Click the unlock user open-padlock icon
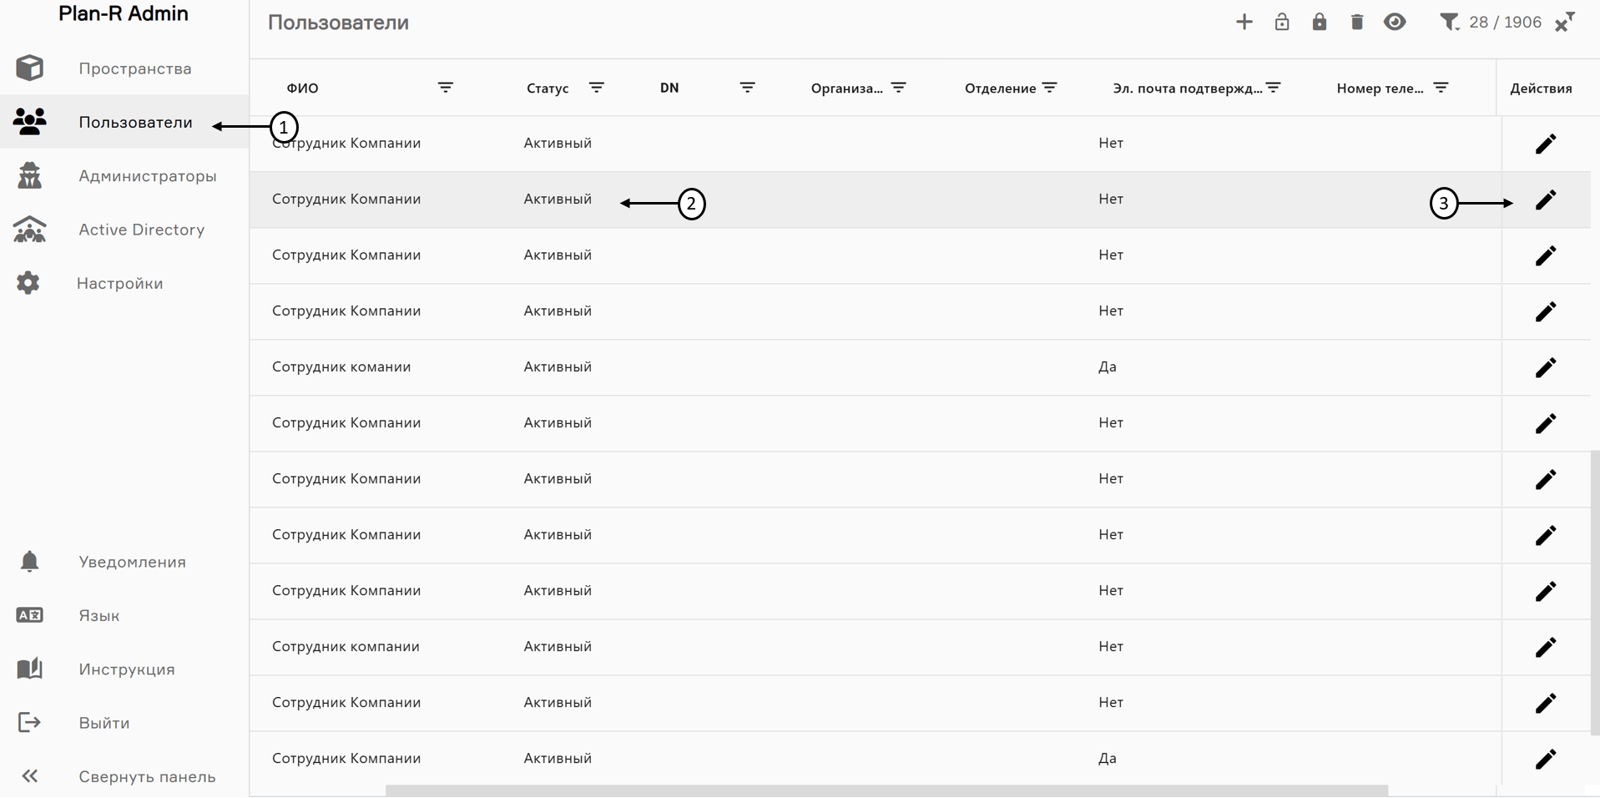The height and width of the screenshot is (798, 1600). point(1281,23)
